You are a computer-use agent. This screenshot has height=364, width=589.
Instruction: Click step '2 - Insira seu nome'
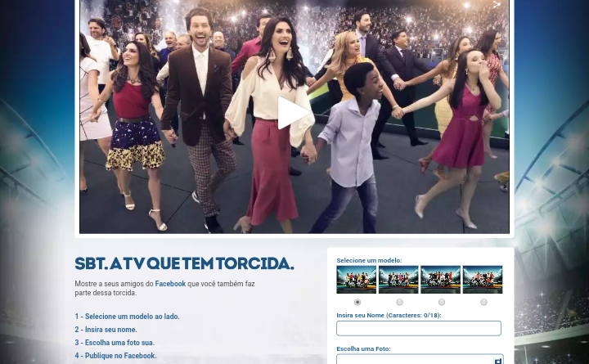coord(106,330)
